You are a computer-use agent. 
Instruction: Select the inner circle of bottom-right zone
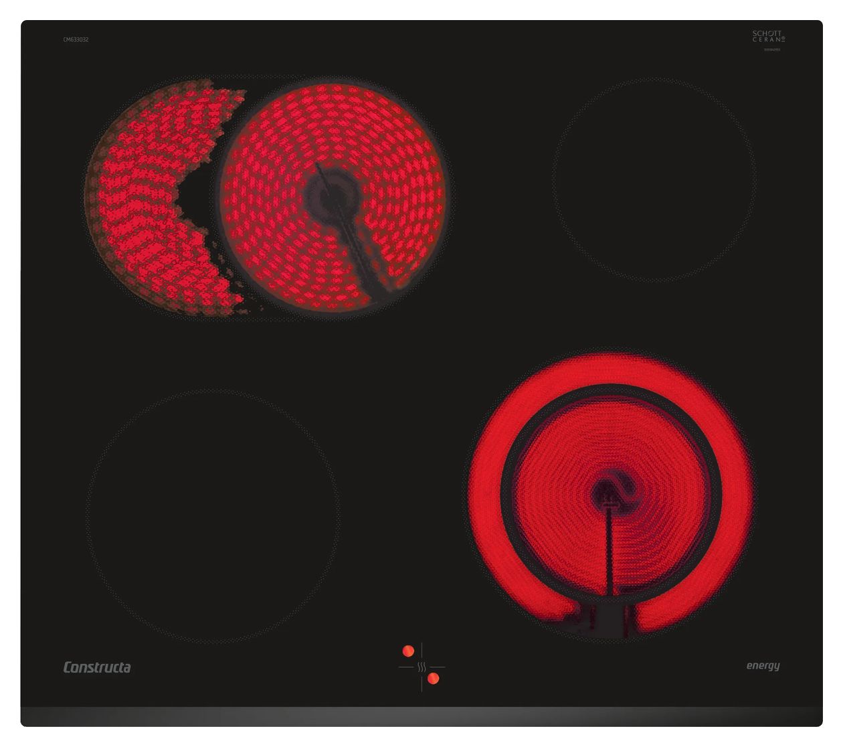pyautogui.click(x=611, y=493)
